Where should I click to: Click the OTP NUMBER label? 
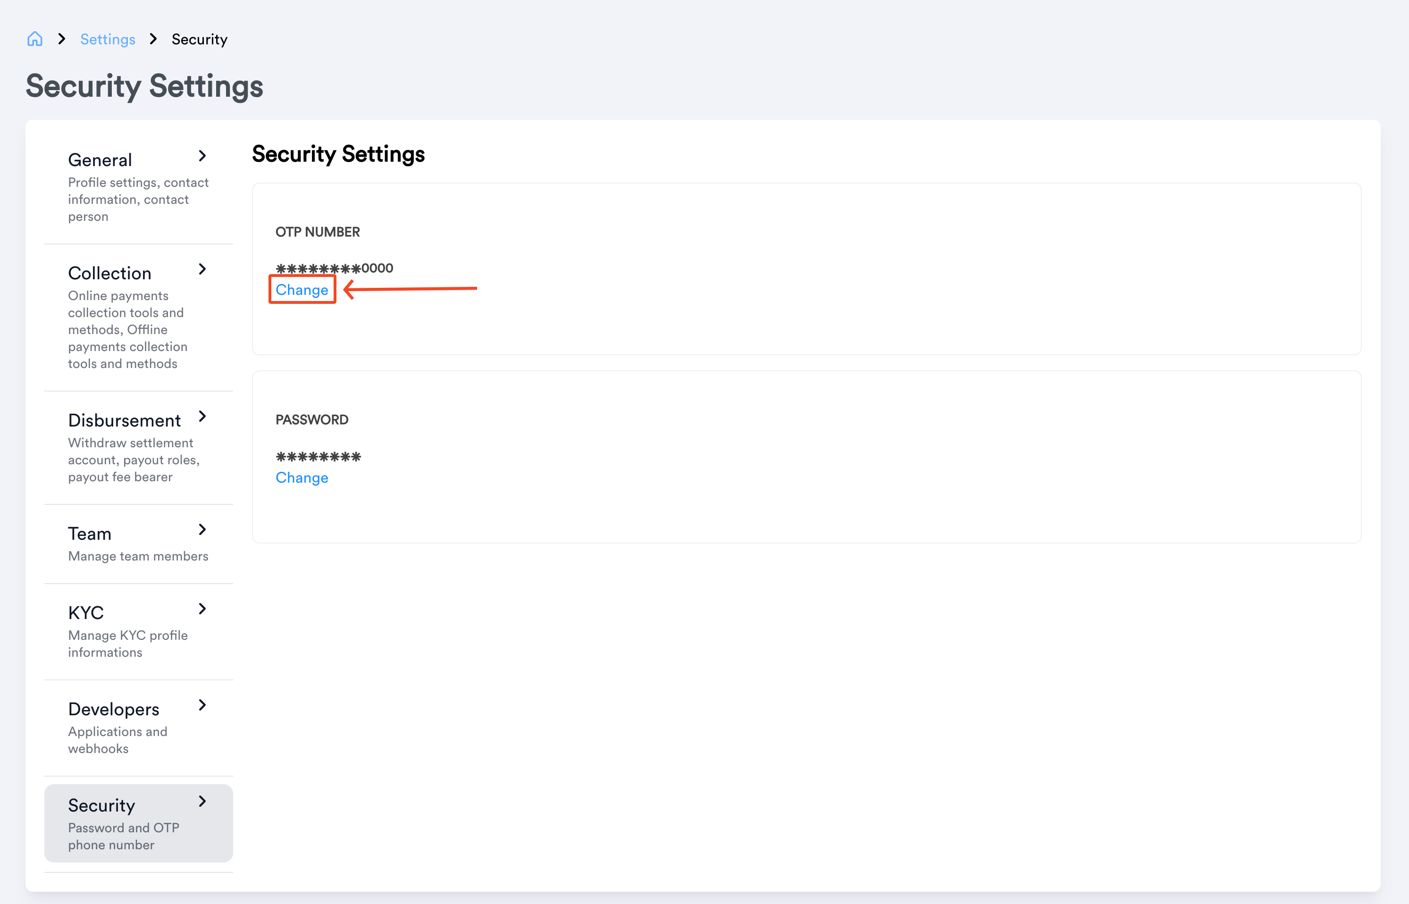pos(318,232)
